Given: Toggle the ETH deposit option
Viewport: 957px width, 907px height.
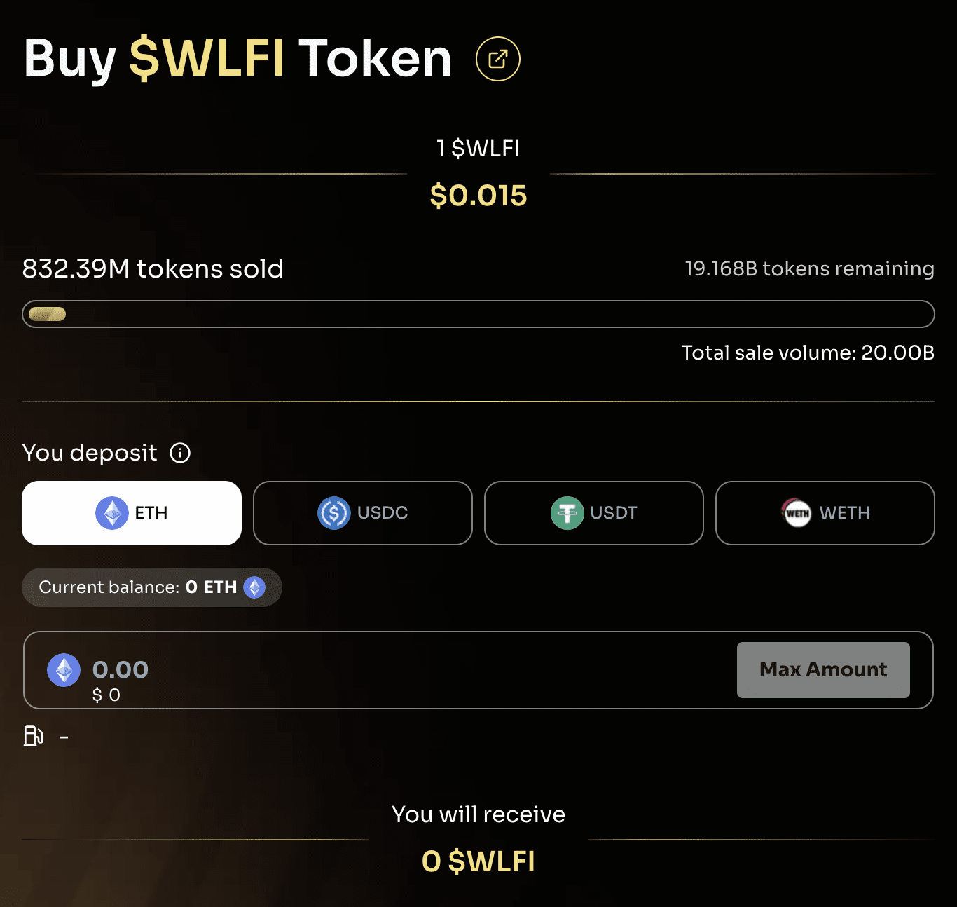Looking at the screenshot, I should click(x=131, y=512).
